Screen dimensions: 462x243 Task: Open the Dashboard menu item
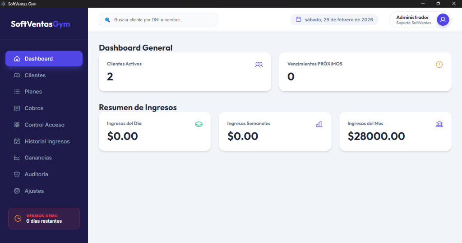44,59
